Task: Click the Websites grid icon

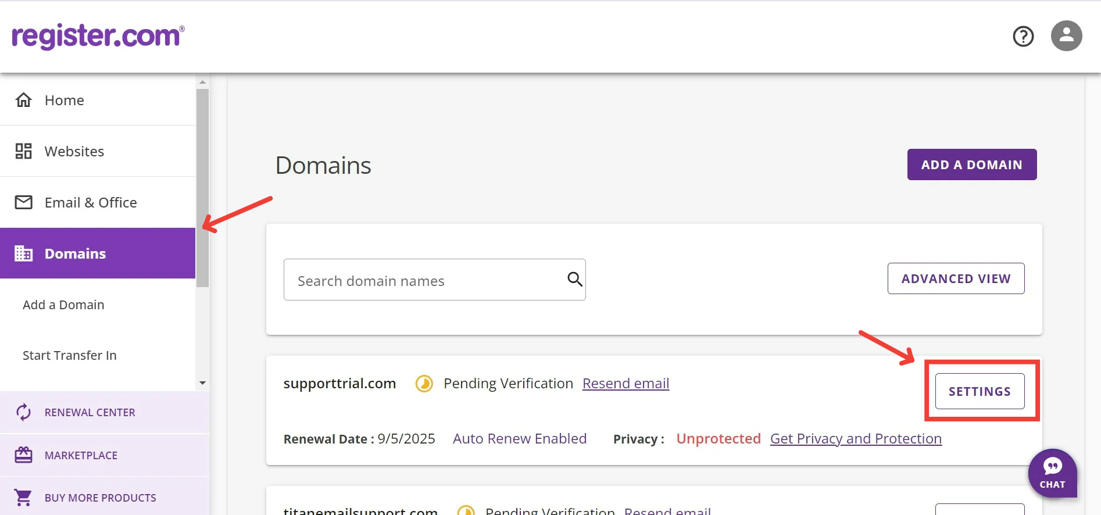Action: point(23,151)
